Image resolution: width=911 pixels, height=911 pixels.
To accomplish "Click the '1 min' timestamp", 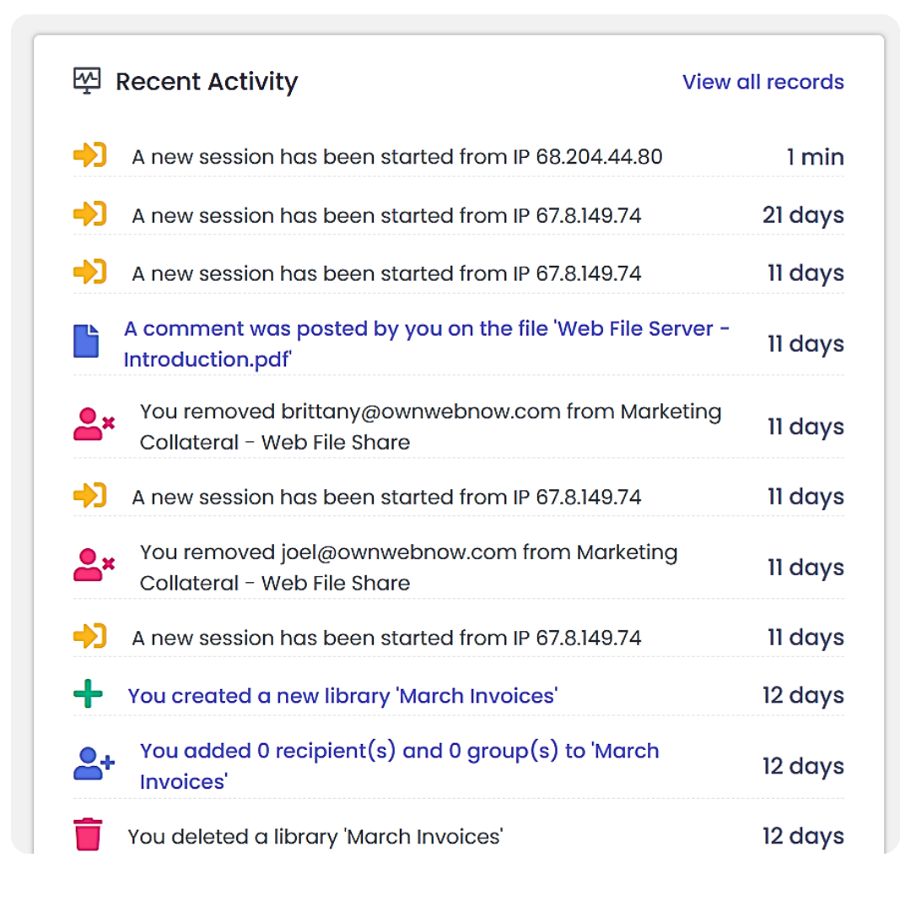I will pos(815,157).
